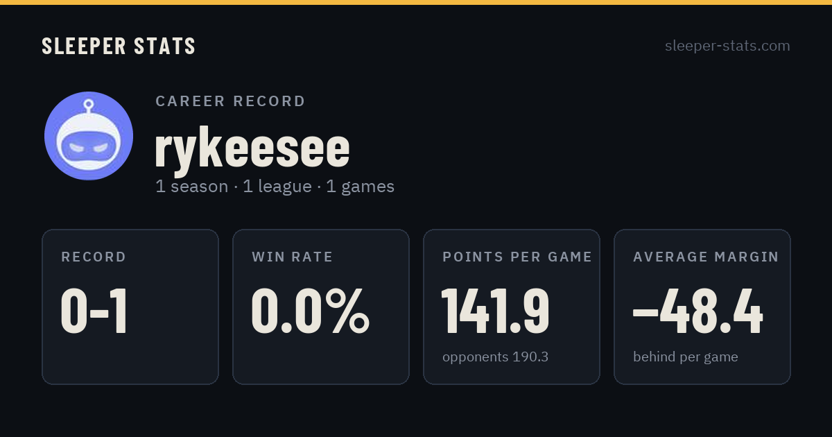Viewport: 832px width, 437px height.
Task: Select the '1 season · 1 league · 1 games' line
Action: [275, 187]
